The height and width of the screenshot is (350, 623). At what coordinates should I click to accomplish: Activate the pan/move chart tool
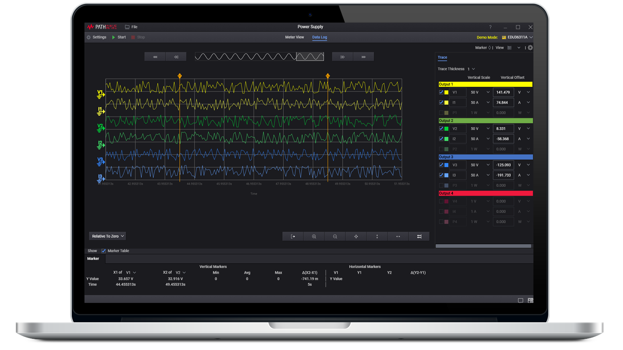click(356, 236)
